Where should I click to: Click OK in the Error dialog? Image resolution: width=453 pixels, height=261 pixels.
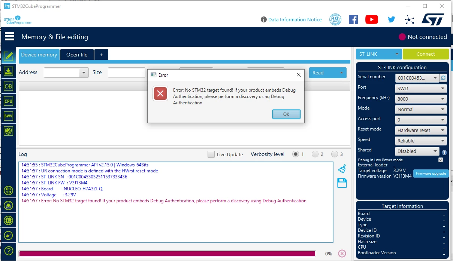[286, 114]
